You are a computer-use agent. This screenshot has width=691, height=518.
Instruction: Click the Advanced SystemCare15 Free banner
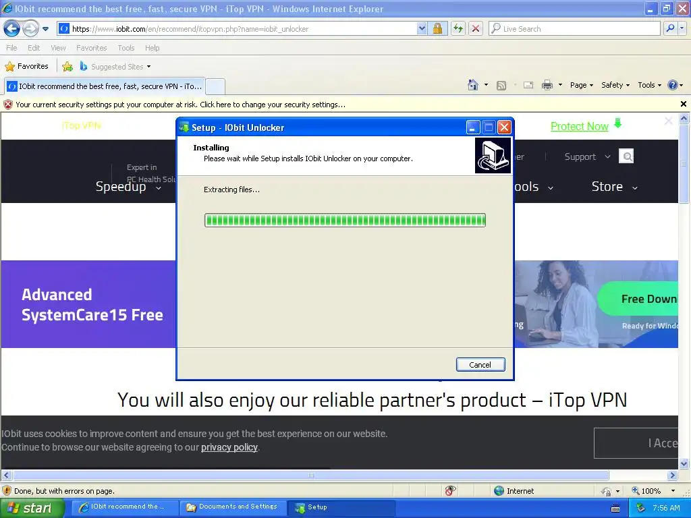pos(92,304)
